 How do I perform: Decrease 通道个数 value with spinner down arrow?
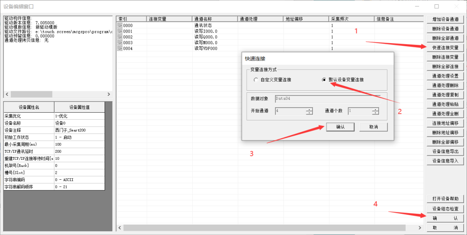click(376, 113)
